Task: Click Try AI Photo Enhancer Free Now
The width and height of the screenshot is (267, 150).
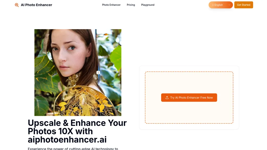Action: [189, 98]
